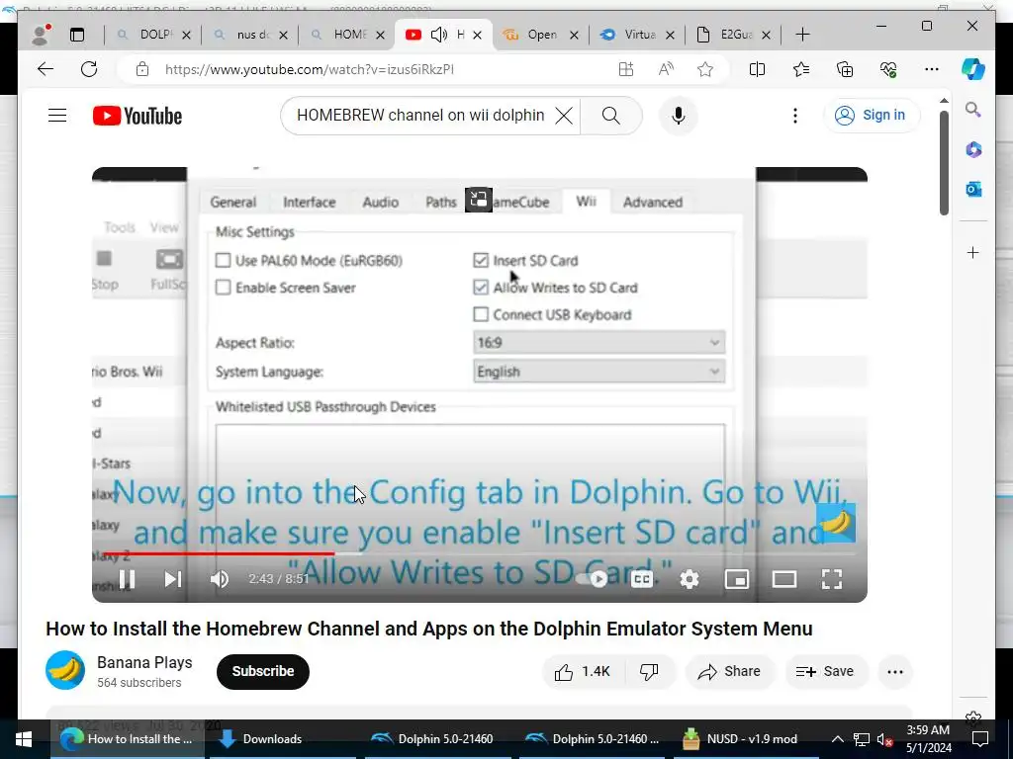Open more actions below the video
Image resolution: width=1013 pixels, height=759 pixels.
[x=894, y=672]
